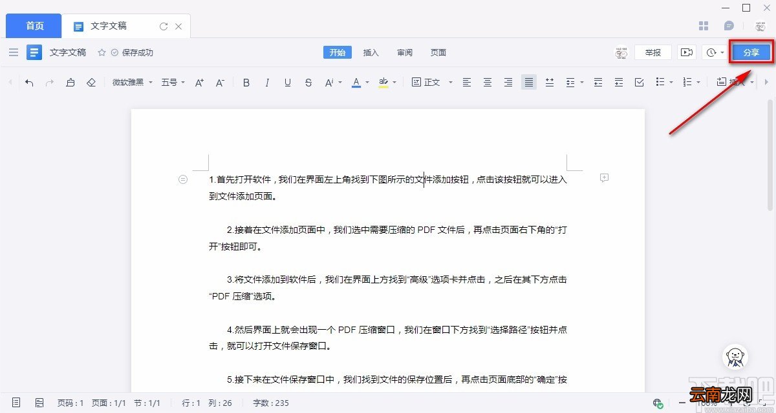Toggle the highlighted justify alignment button
Viewport: 776px width, 413px height.
click(529, 83)
